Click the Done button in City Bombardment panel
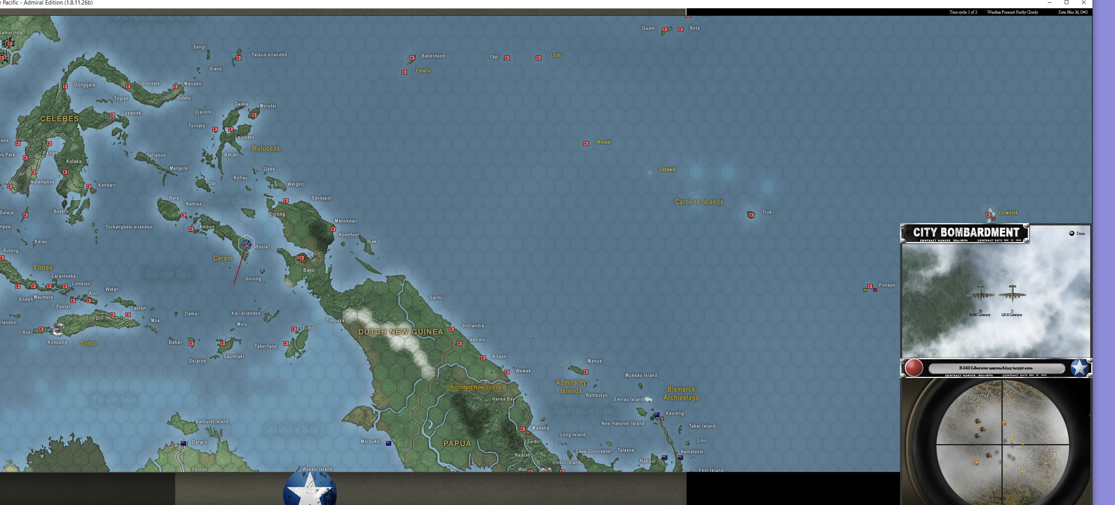The image size is (1115, 505). [1077, 233]
